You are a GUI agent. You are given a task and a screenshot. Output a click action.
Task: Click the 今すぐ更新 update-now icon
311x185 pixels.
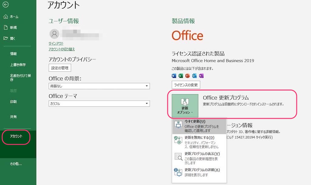178,124
